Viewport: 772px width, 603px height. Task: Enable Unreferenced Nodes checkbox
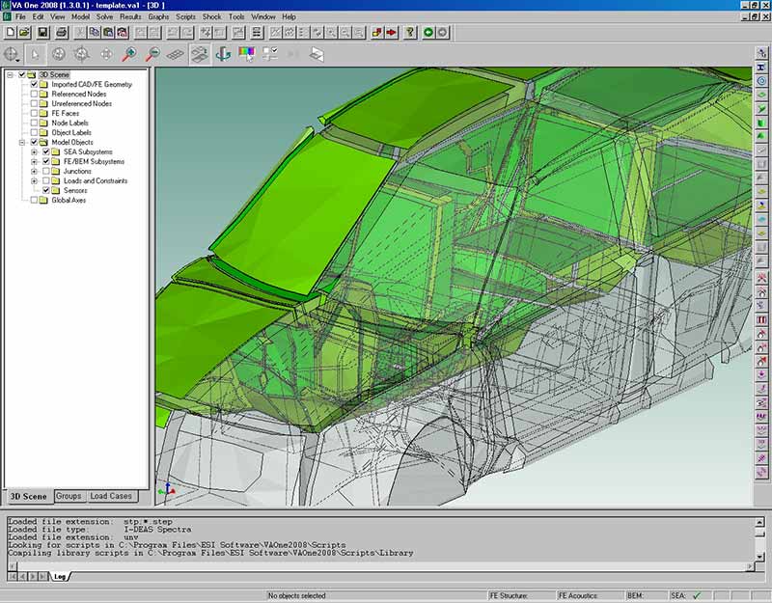(x=34, y=103)
